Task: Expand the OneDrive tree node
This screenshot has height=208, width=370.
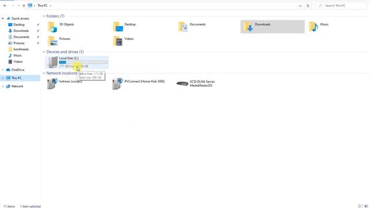Action: [x=3, y=70]
